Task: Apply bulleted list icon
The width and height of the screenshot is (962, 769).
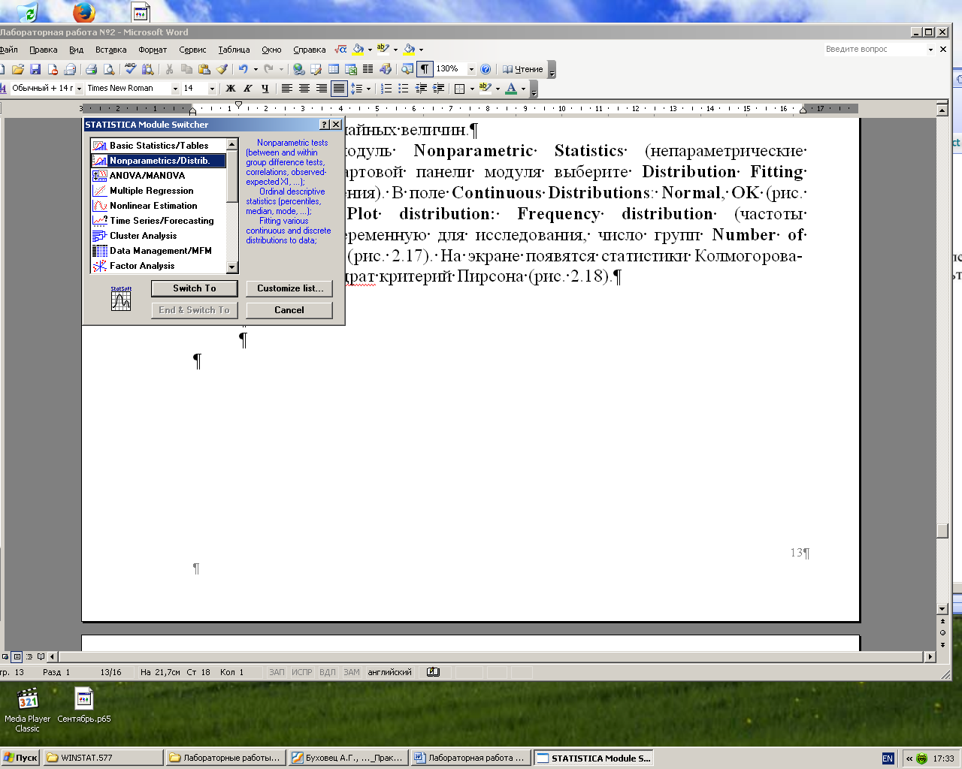Action: coord(404,89)
